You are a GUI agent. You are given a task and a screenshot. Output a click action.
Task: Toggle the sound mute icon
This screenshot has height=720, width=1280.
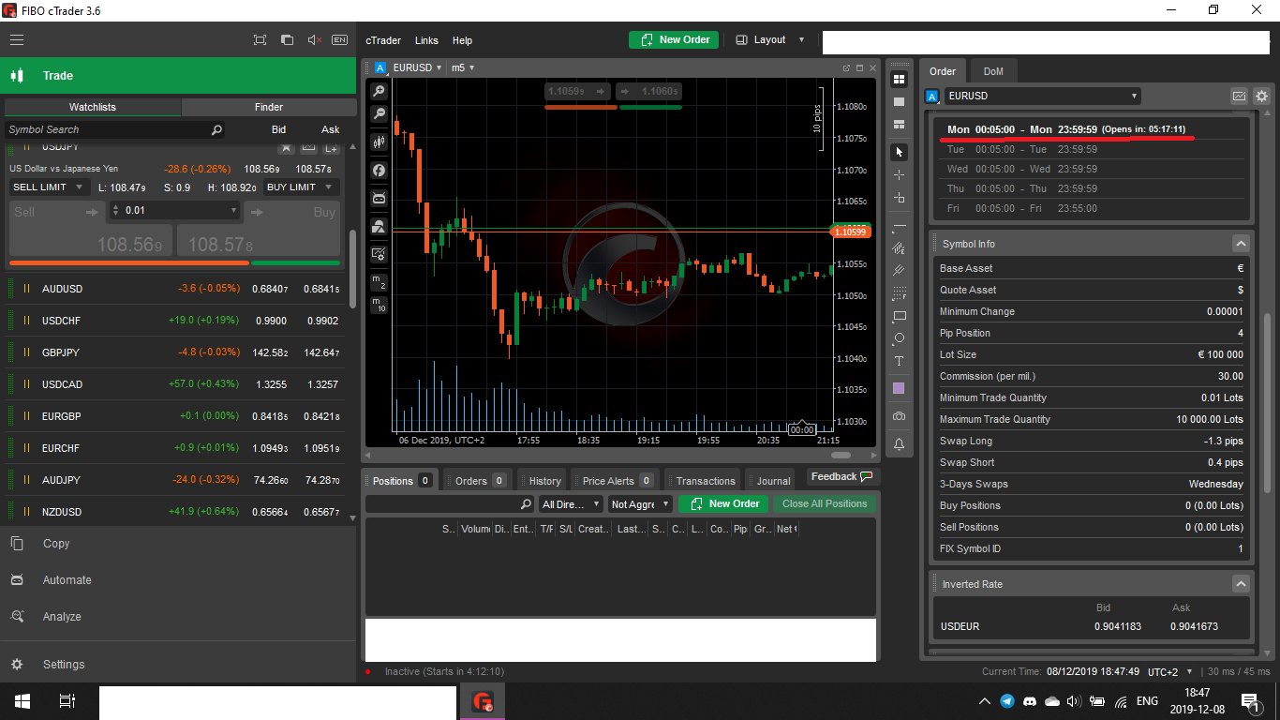coord(314,40)
